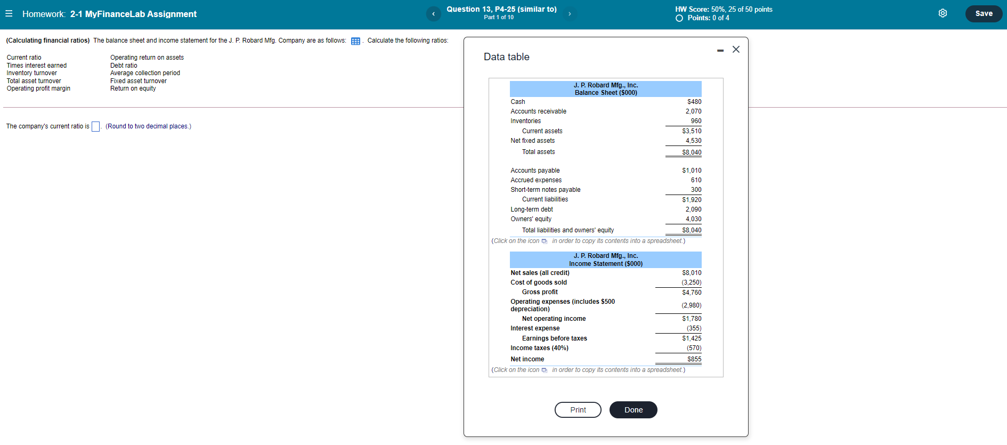Click the Gross profit $4,760 value

coord(692,293)
